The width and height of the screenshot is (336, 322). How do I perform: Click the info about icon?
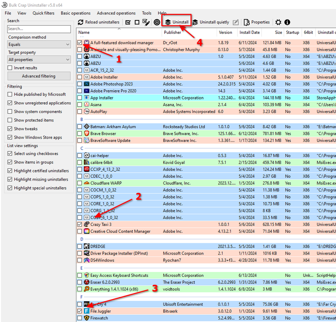(x=287, y=22)
